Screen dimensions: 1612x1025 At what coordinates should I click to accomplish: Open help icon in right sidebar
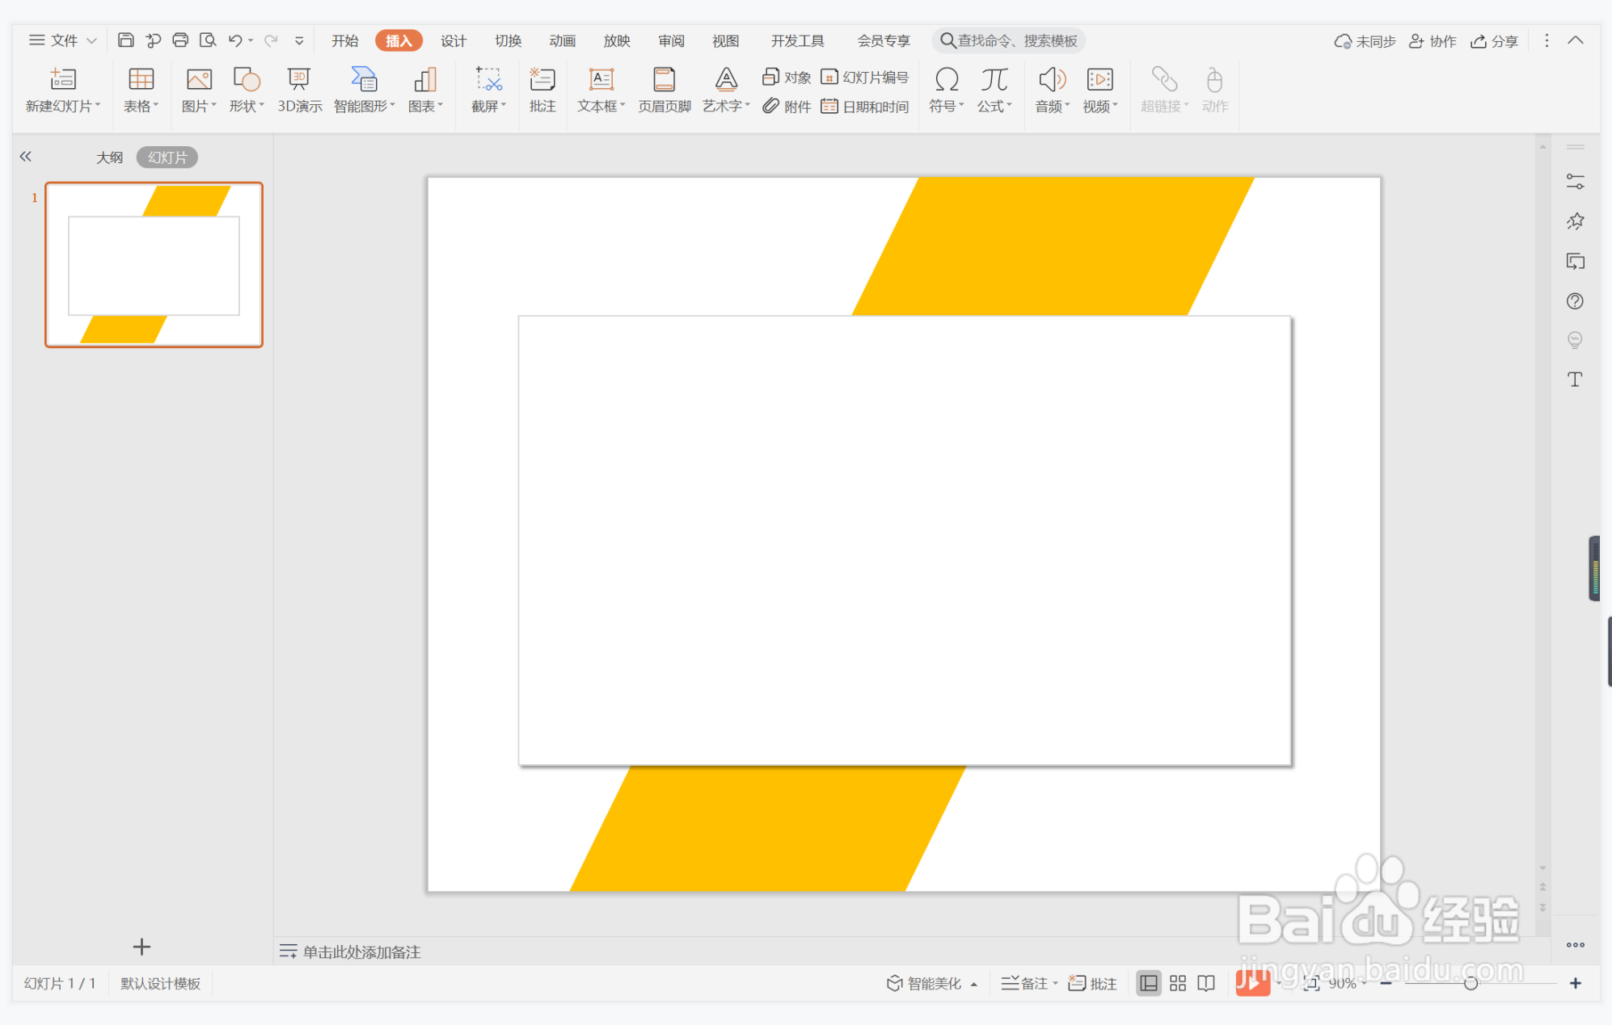pyautogui.click(x=1574, y=301)
